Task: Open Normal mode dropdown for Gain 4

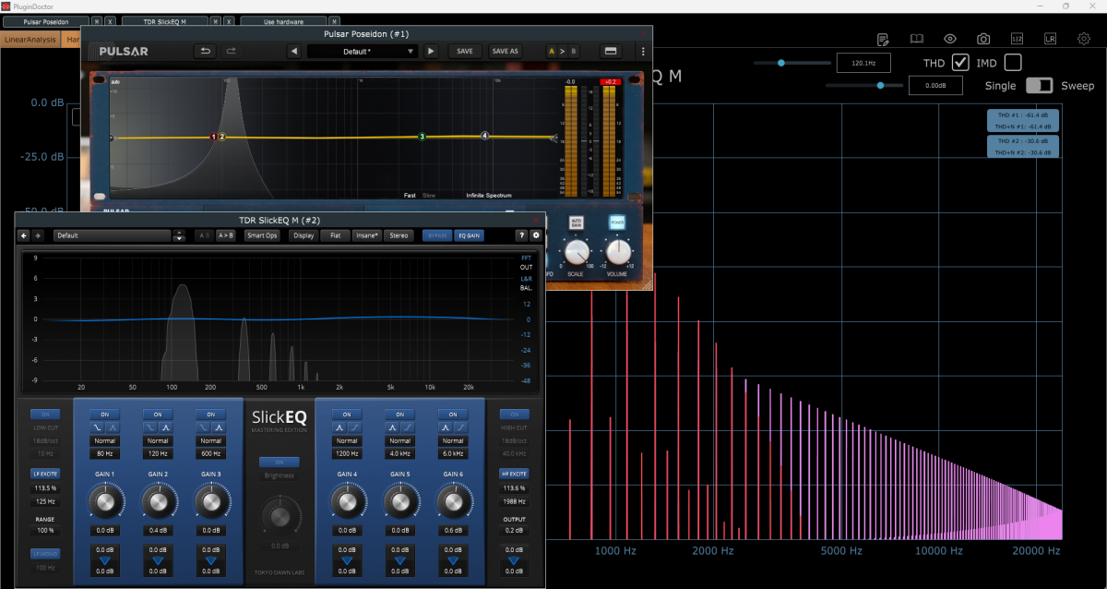Action: 347,440
